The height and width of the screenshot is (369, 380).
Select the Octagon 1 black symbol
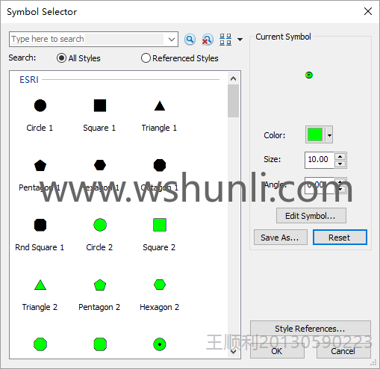pos(160,165)
